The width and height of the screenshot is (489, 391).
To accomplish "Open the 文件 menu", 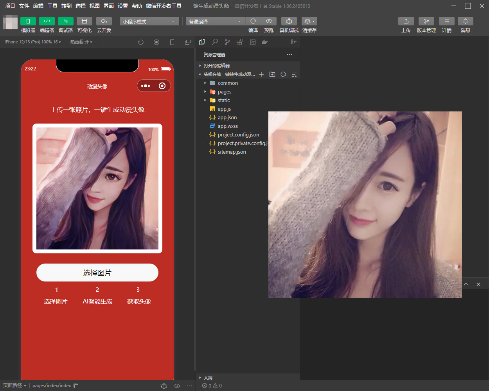I will point(24,6).
